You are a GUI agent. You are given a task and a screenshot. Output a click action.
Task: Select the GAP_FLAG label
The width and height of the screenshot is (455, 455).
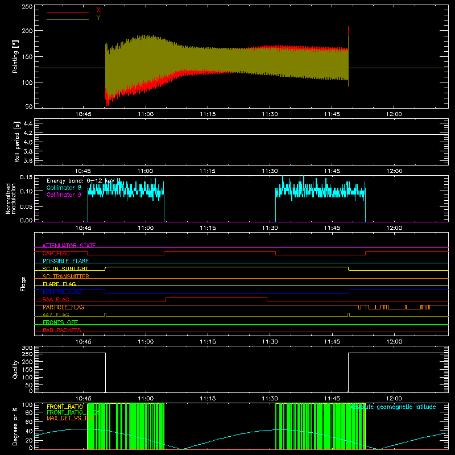56,253
